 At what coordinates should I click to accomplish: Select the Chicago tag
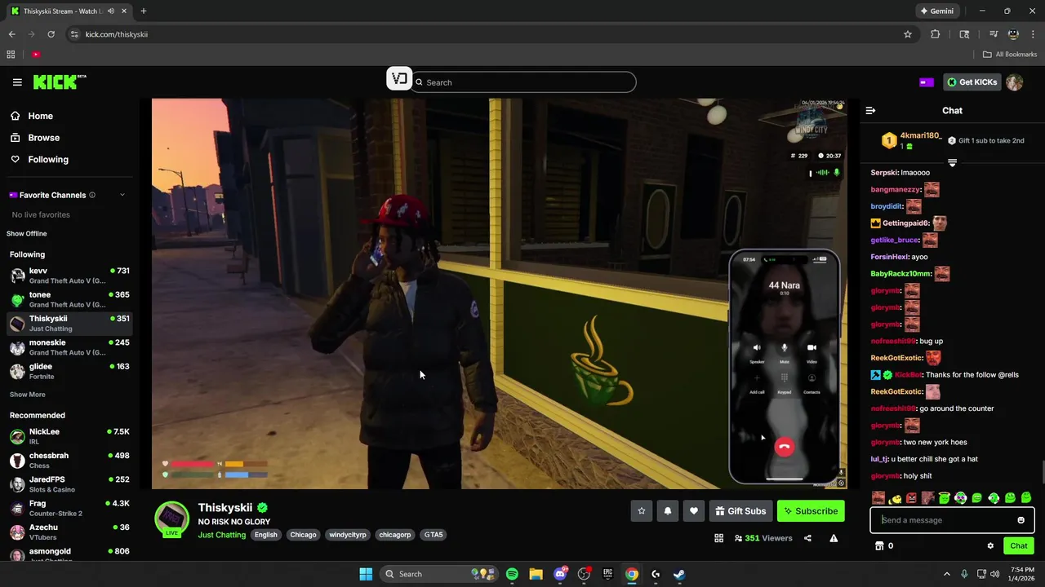pos(303,535)
